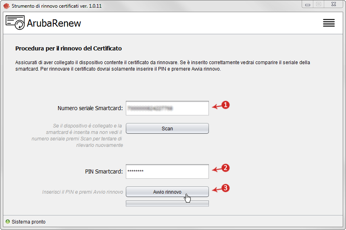Minimize the ArubaRenew window
346x230 pixels.
pyautogui.click(x=308, y=4)
